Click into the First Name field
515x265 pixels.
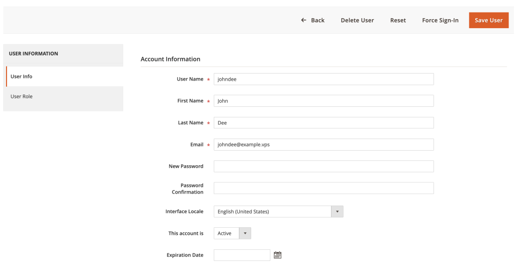pos(323,101)
